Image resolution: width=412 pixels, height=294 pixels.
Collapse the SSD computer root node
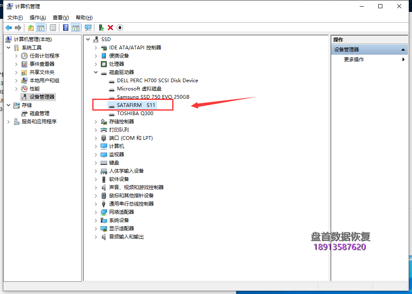point(88,39)
